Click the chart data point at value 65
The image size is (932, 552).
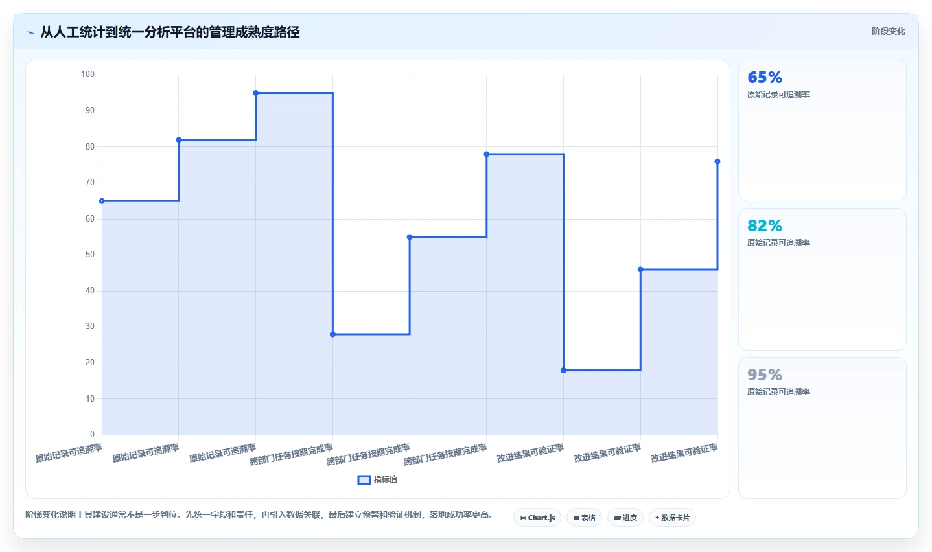[x=102, y=201]
